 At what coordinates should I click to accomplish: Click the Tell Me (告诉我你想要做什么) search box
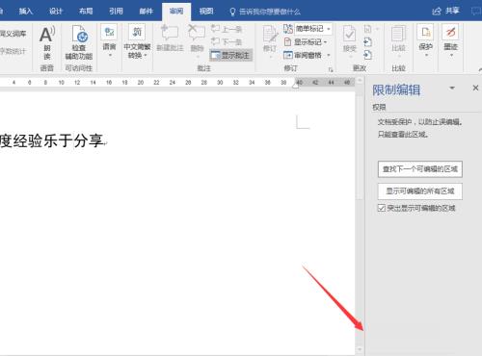click(265, 12)
